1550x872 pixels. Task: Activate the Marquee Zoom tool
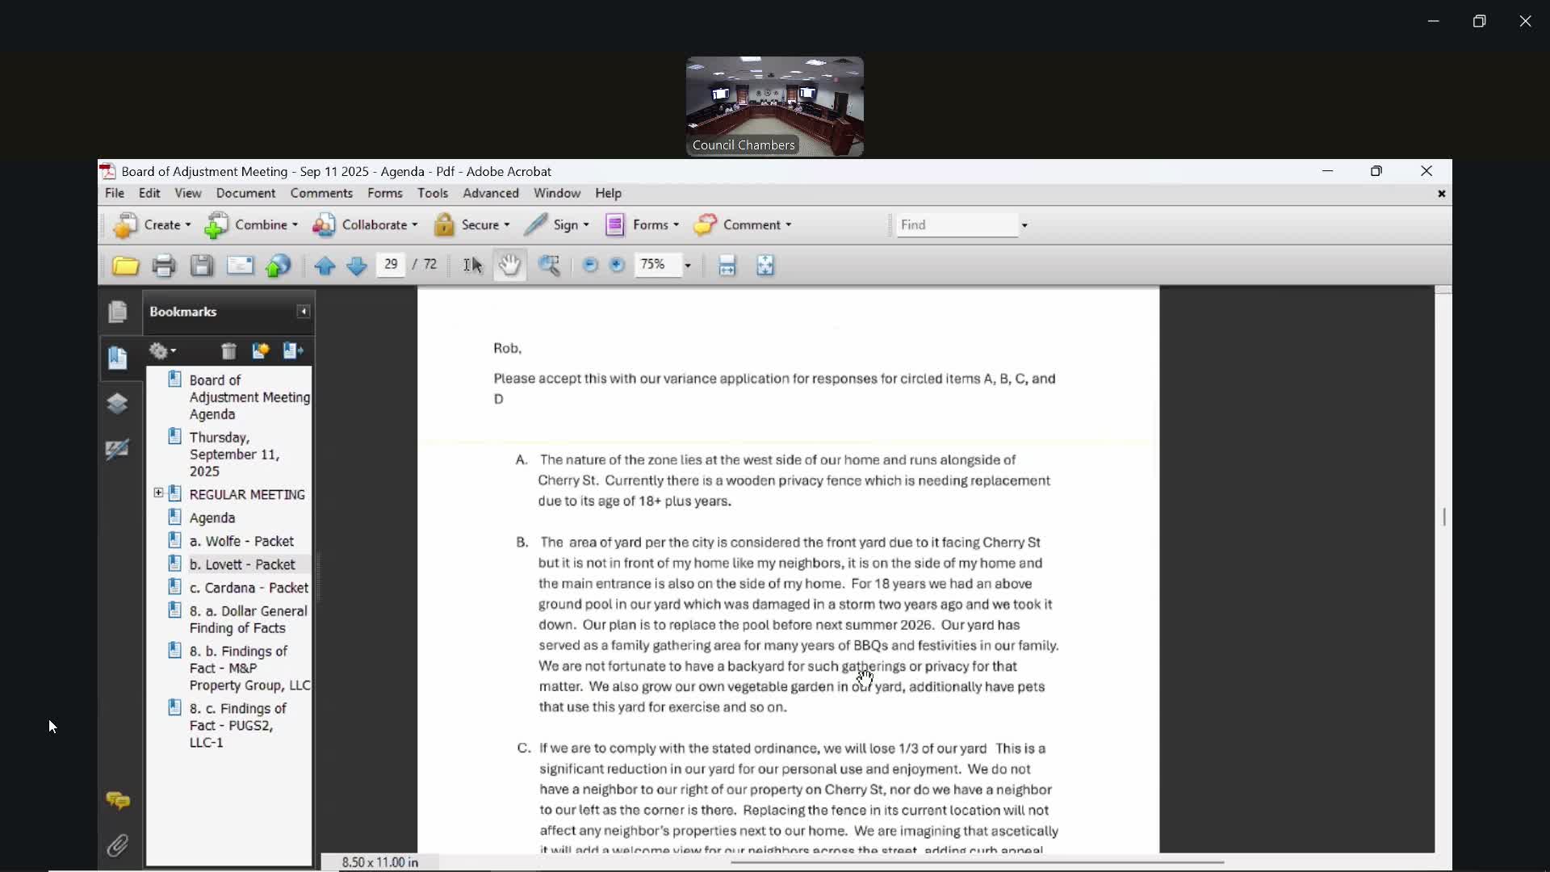tap(549, 266)
